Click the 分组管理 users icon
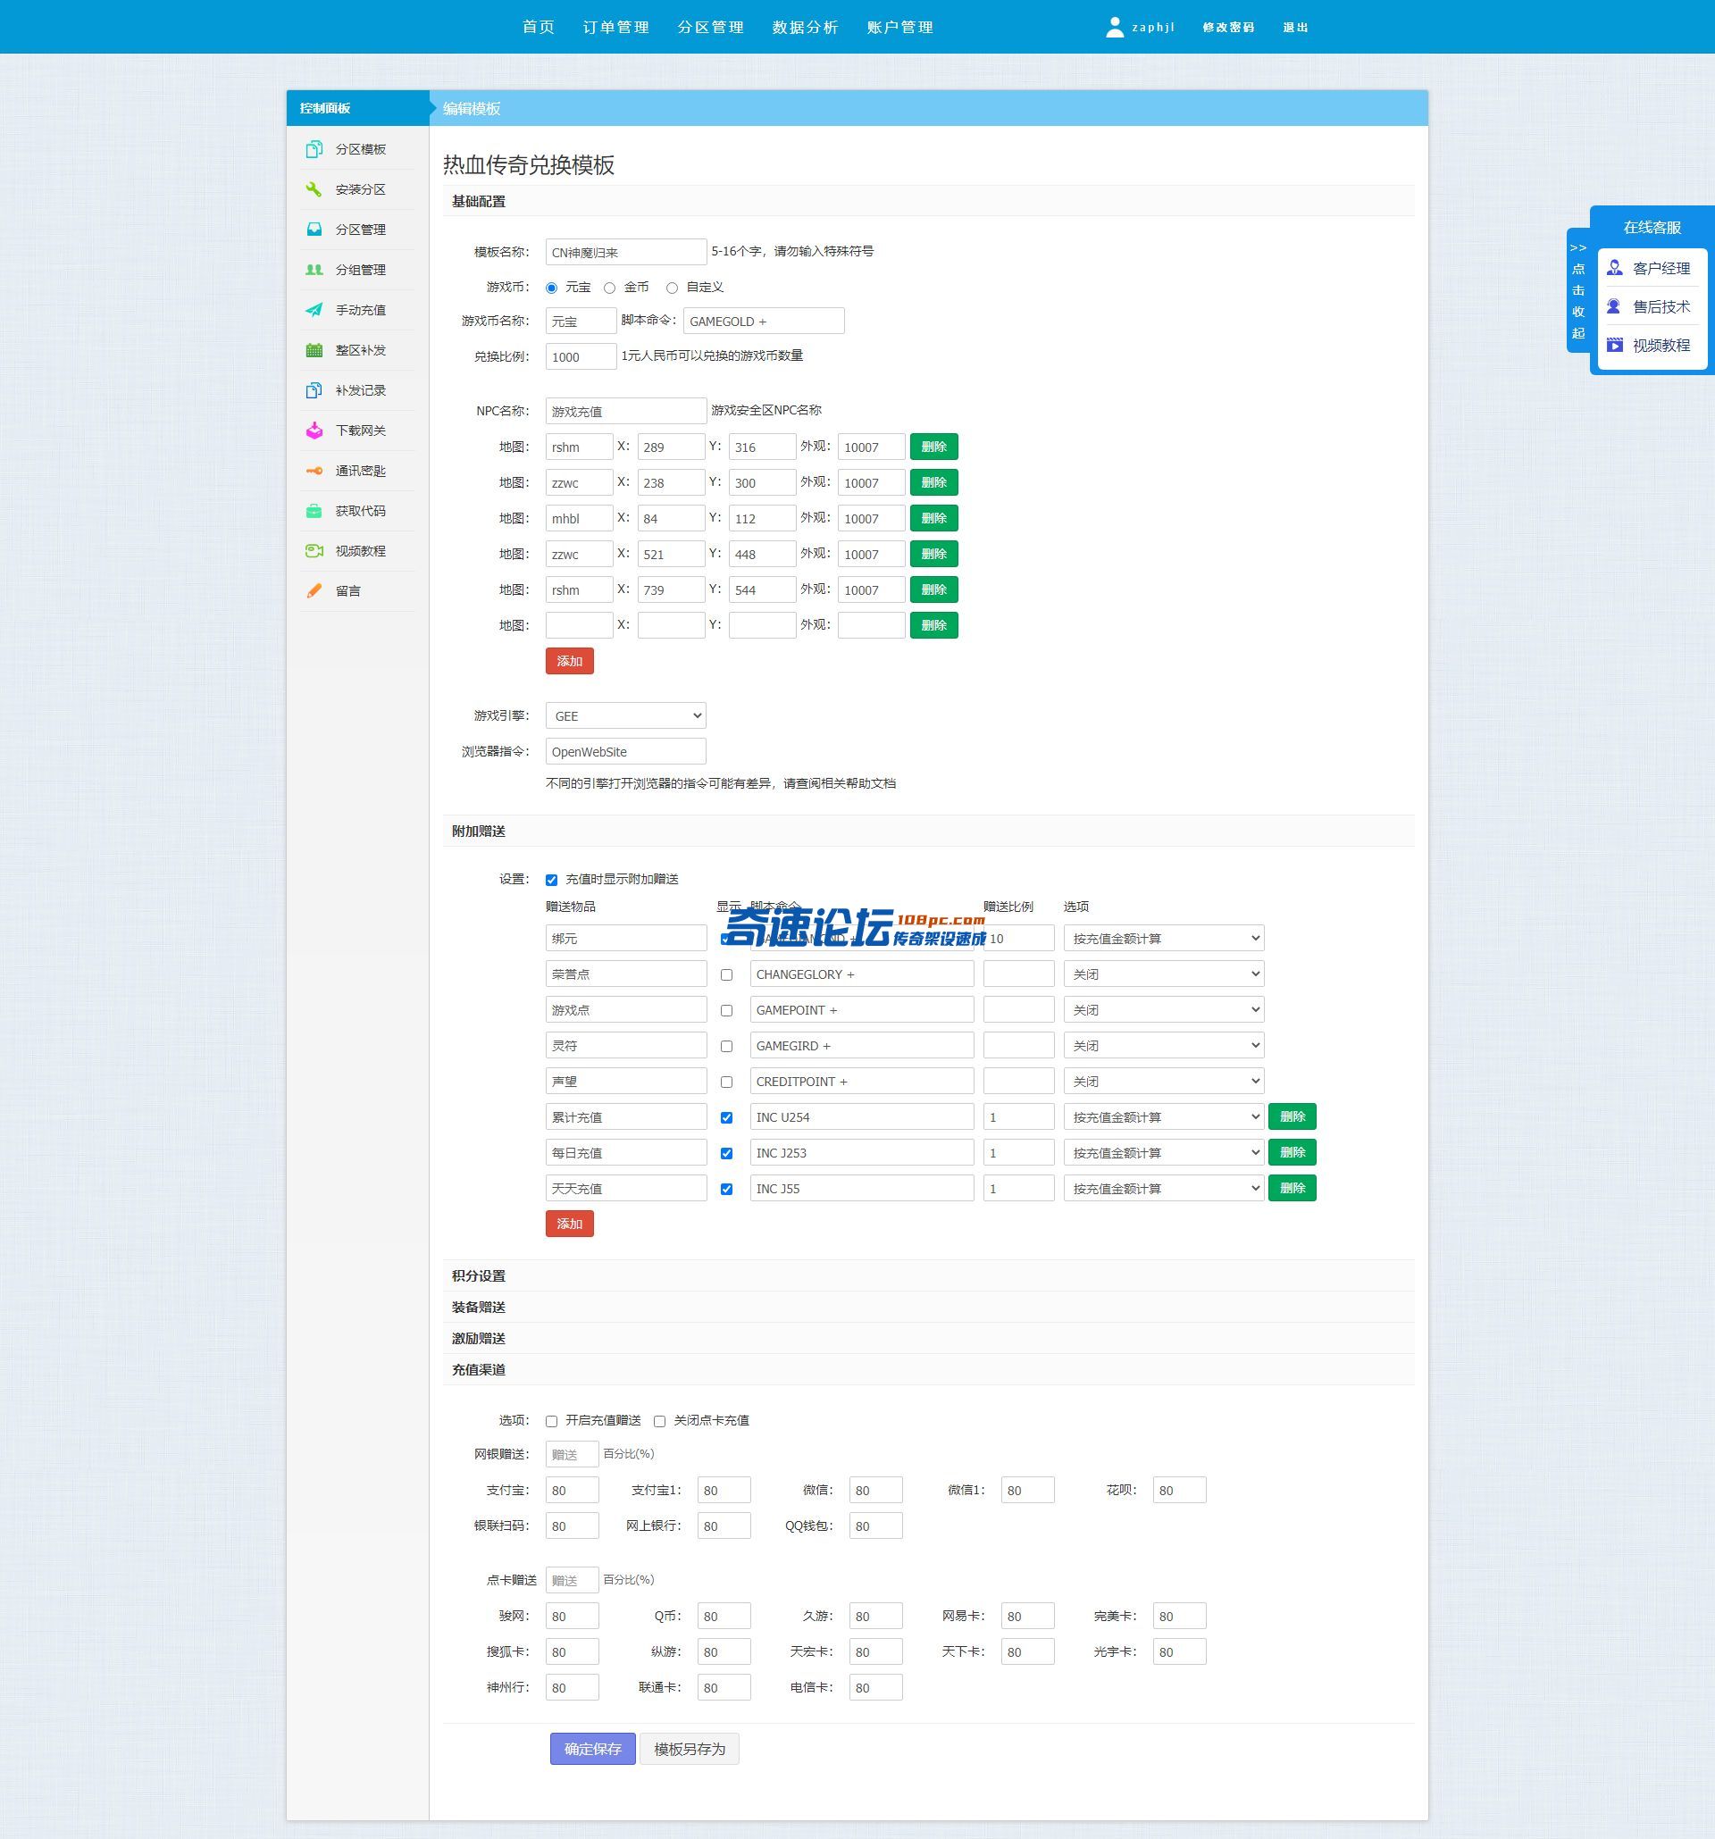1715x1839 pixels. tap(314, 270)
